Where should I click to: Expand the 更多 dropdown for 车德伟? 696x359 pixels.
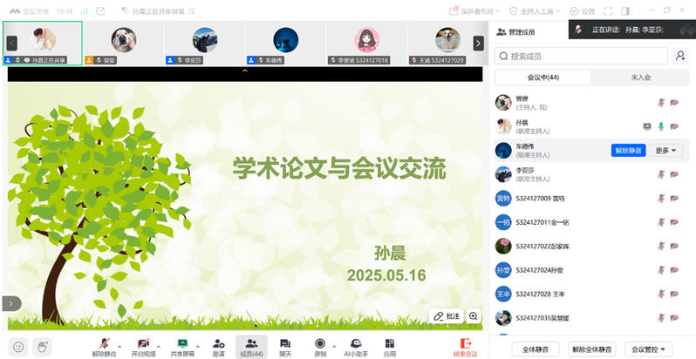(x=666, y=151)
